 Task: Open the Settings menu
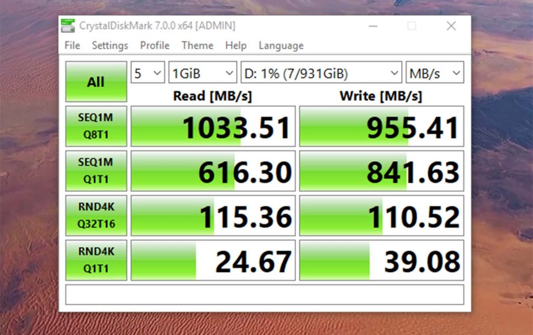click(109, 46)
